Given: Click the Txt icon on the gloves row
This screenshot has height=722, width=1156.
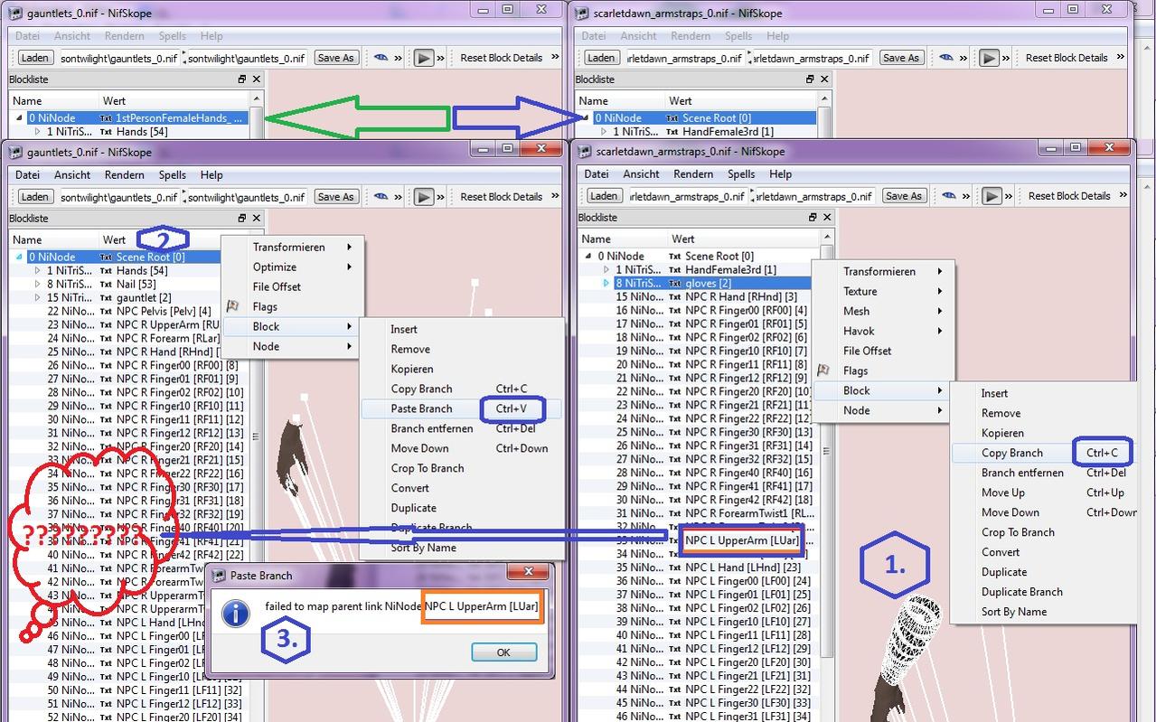Looking at the screenshot, I should [674, 284].
